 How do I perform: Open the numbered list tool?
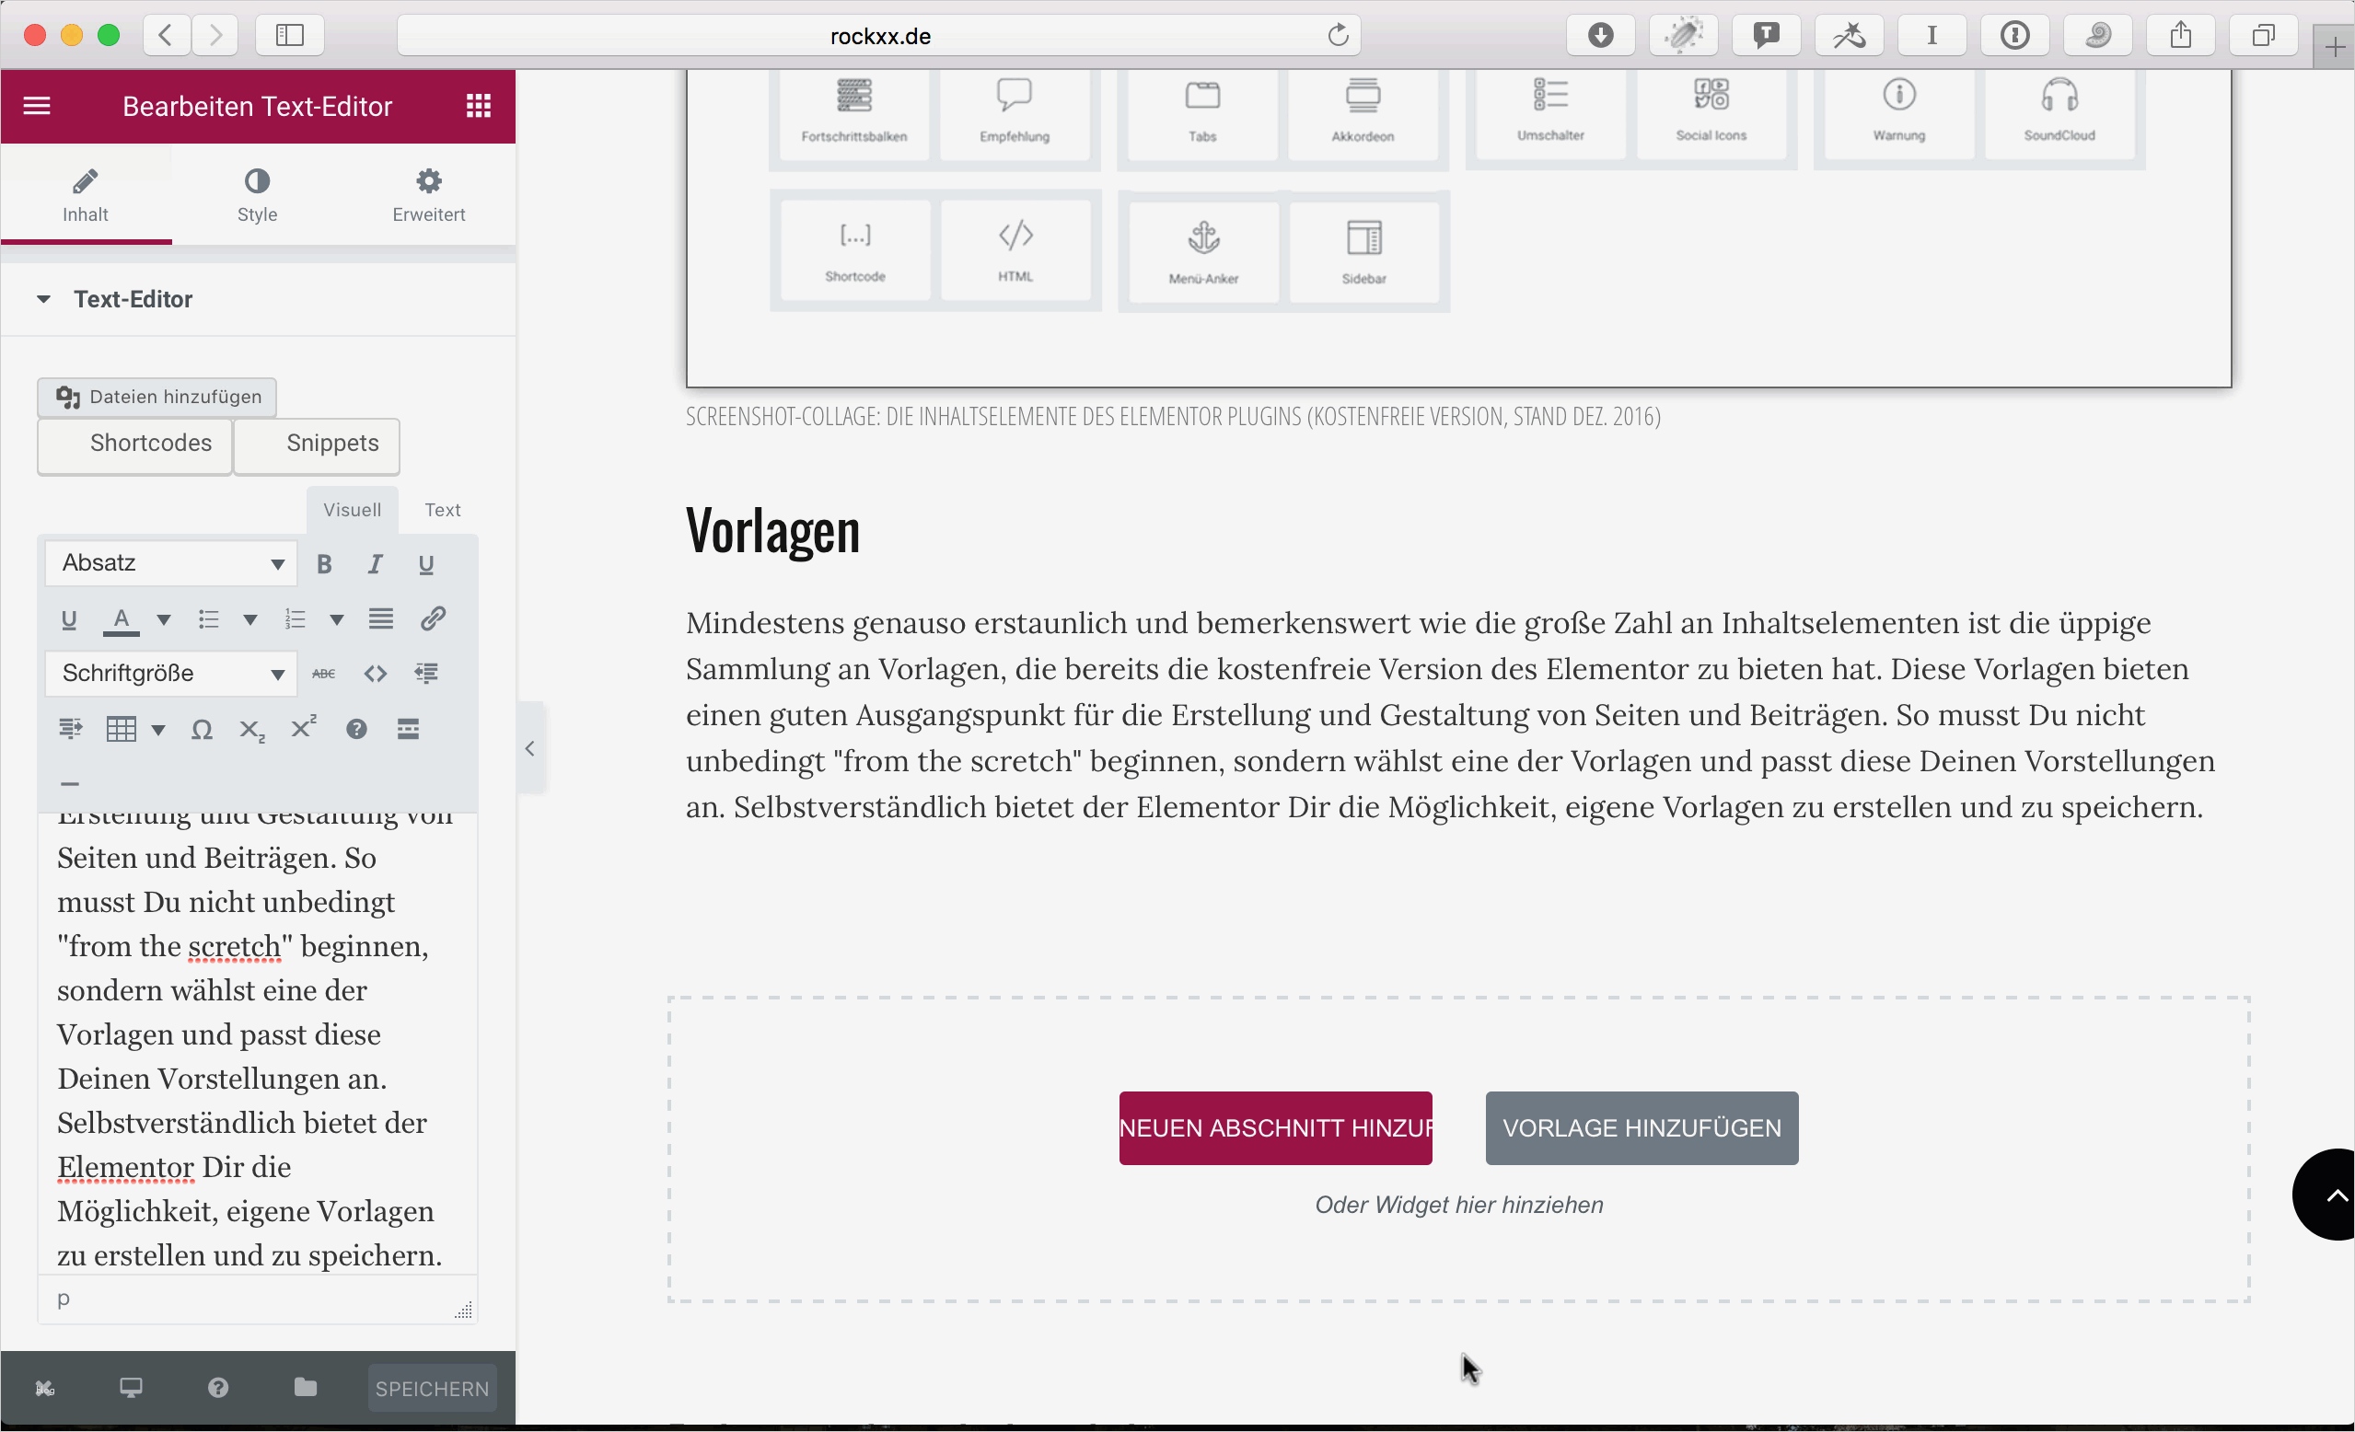296,619
